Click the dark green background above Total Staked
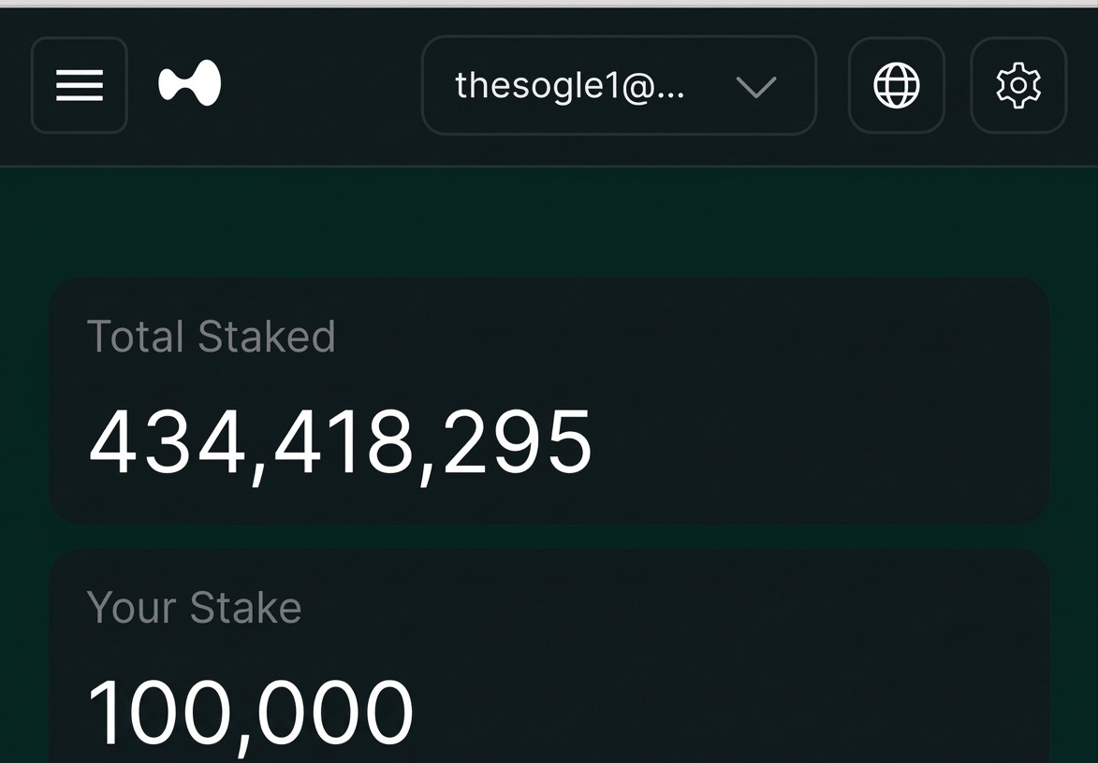 coord(549,223)
